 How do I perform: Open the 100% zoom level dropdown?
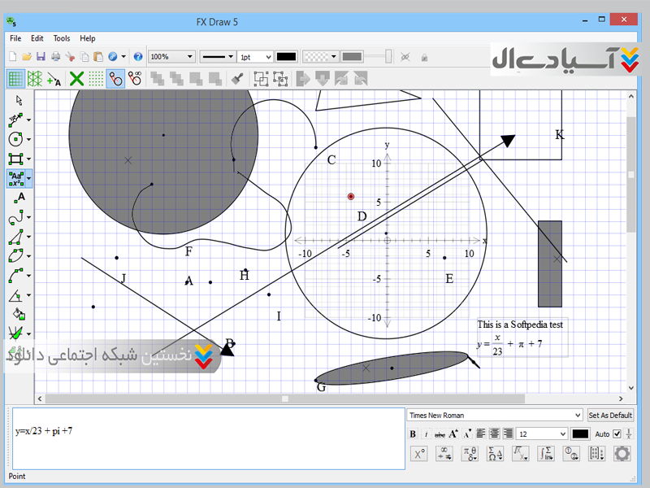190,57
